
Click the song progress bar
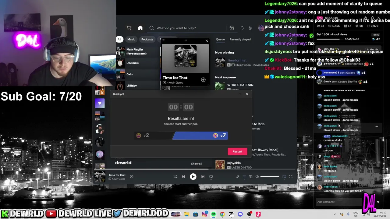tap(195, 169)
